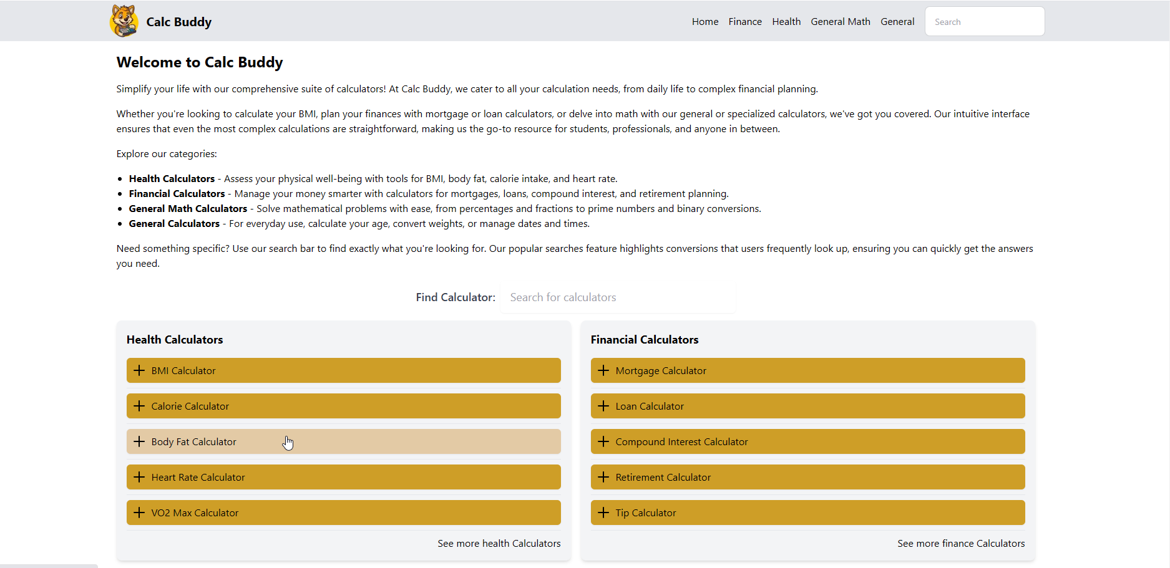
Task: Click the Welcome to Calc Buddy heading
Action: click(x=200, y=62)
